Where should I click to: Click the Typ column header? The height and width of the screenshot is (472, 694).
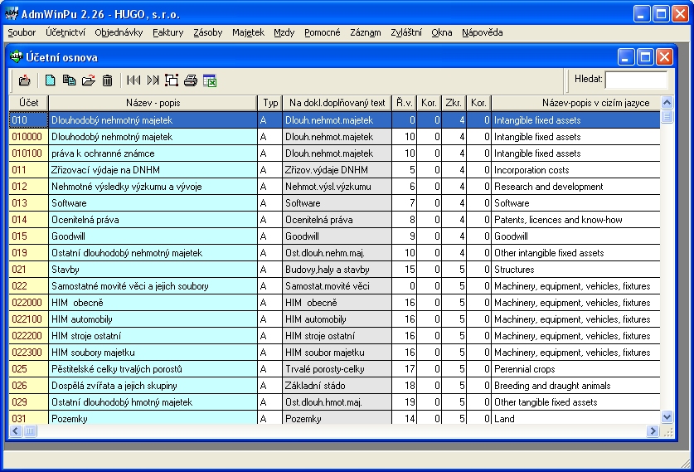click(270, 103)
